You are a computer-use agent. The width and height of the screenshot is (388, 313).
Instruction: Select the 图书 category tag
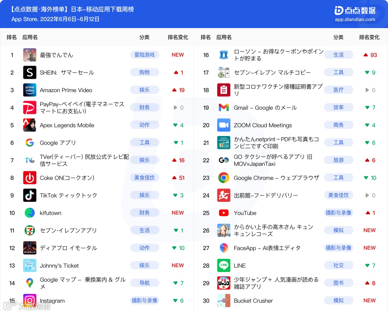point(338,283)
